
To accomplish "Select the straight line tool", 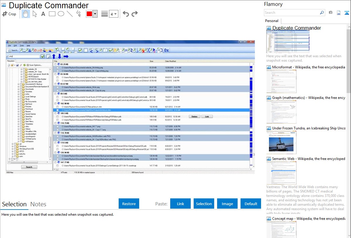I will click(70, 14).
